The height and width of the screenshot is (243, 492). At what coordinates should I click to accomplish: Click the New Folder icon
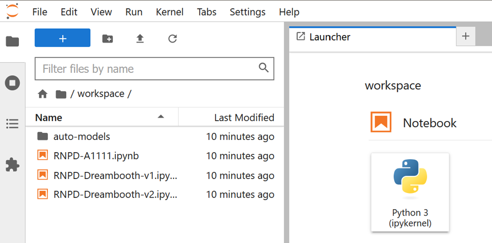click(x=108, y=39)
